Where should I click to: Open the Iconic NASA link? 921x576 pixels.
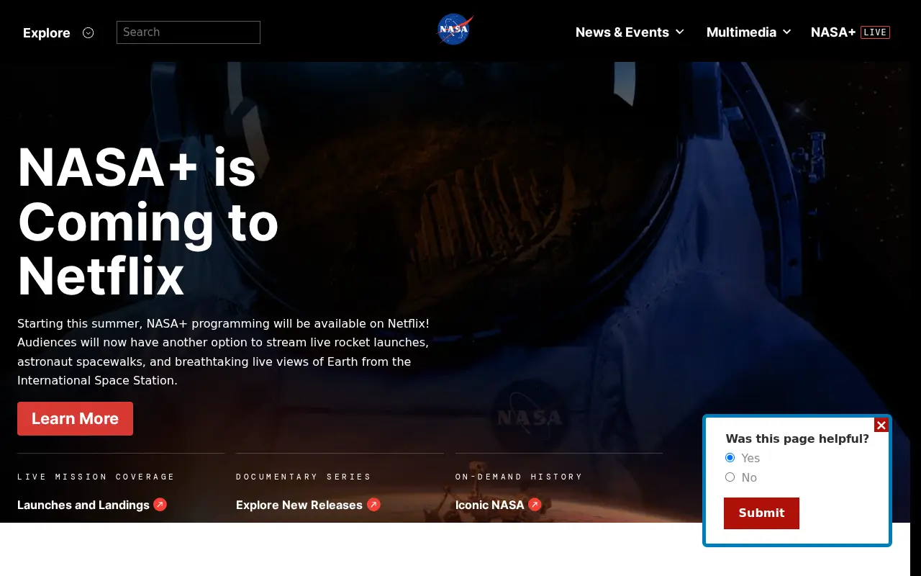490,505
